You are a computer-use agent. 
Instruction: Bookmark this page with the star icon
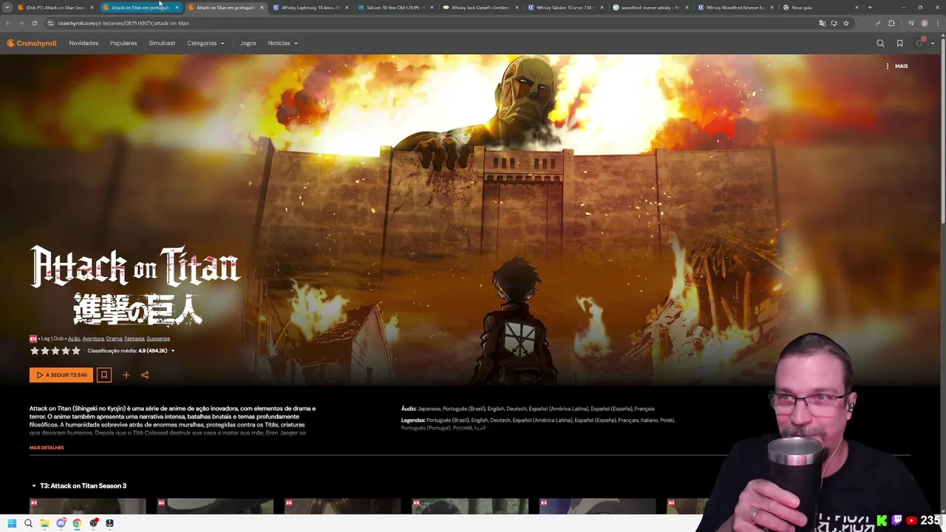(x=846, y=23)
